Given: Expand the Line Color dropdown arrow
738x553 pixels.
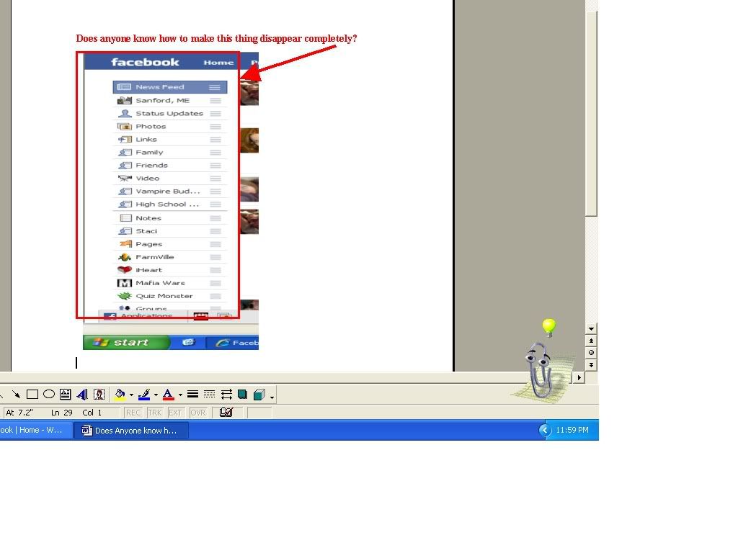Looking at the screenshot, I should click(156, 395).
